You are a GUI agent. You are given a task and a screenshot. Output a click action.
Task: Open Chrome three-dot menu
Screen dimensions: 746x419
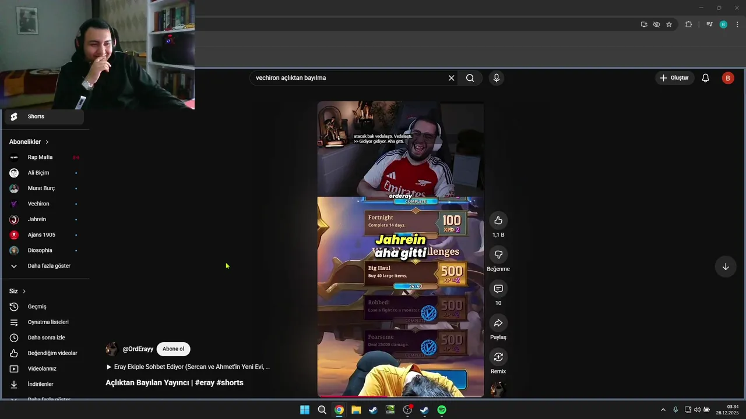tap(737, 24)
